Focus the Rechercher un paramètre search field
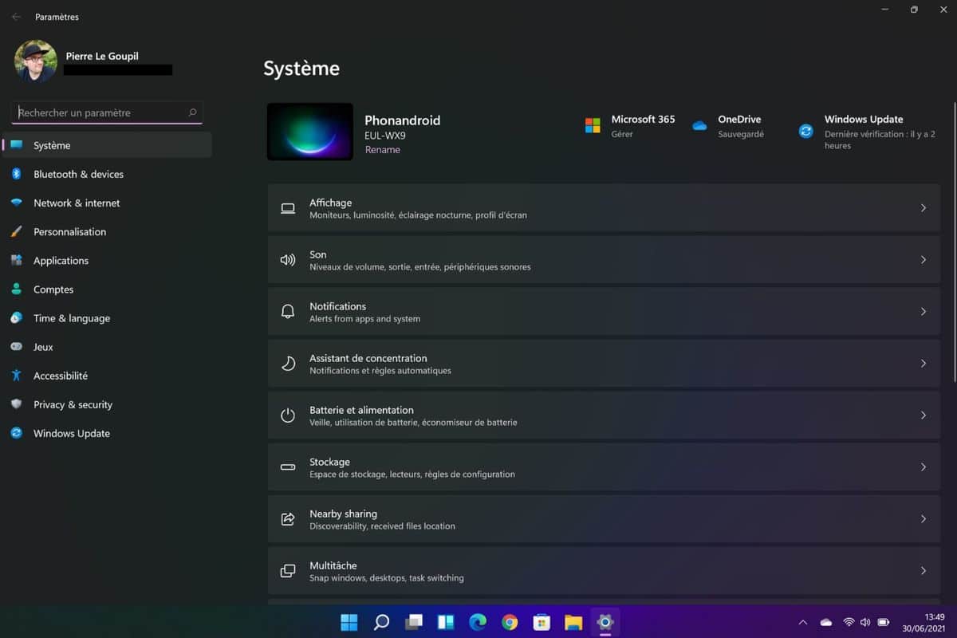The image size is (957, 638). click(x=107, y=112)
